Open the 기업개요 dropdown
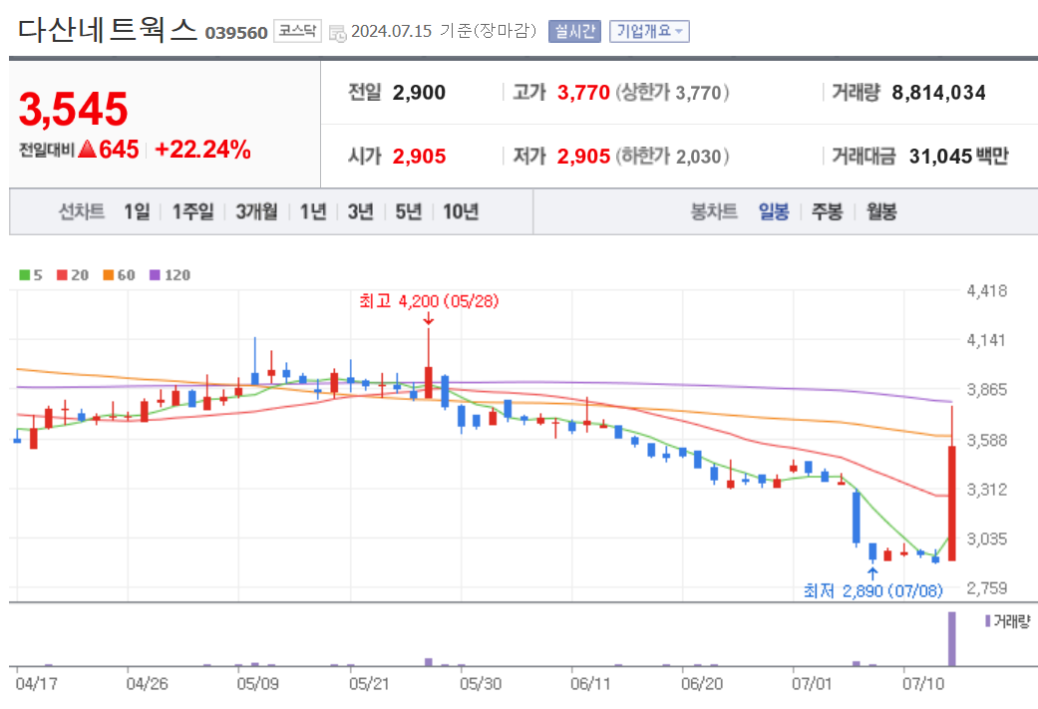 [649, 31]
